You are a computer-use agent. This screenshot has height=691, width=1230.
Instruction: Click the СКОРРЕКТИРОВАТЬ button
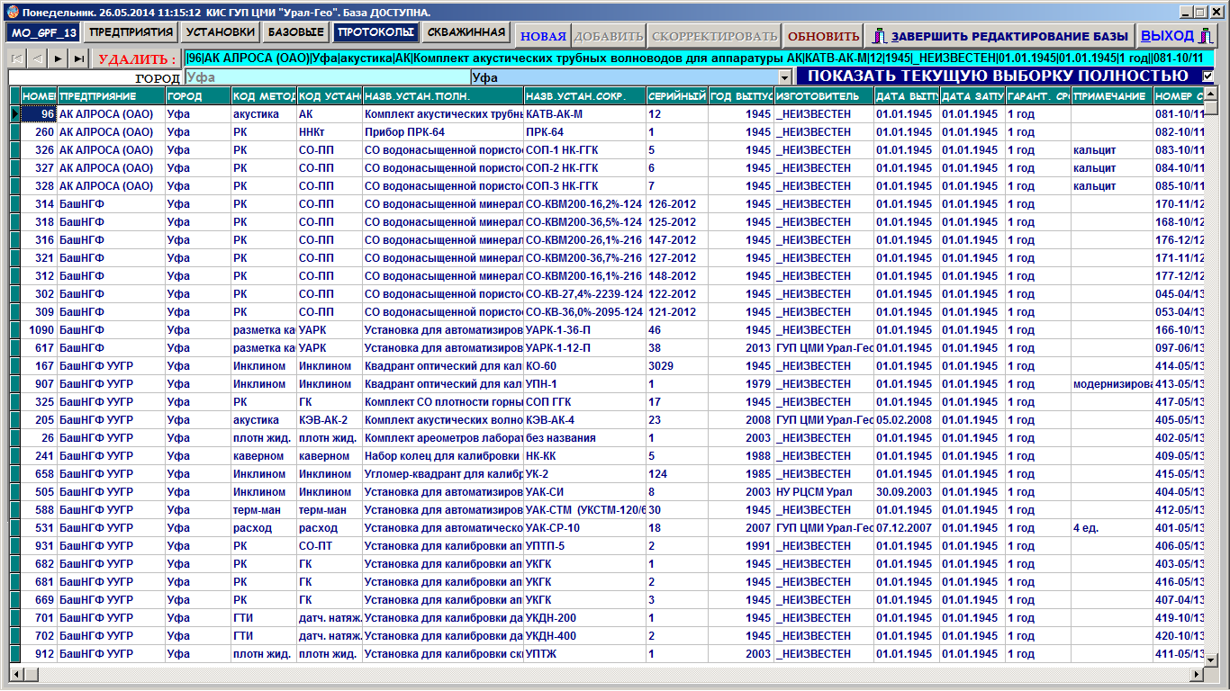[x=714, y=36]
